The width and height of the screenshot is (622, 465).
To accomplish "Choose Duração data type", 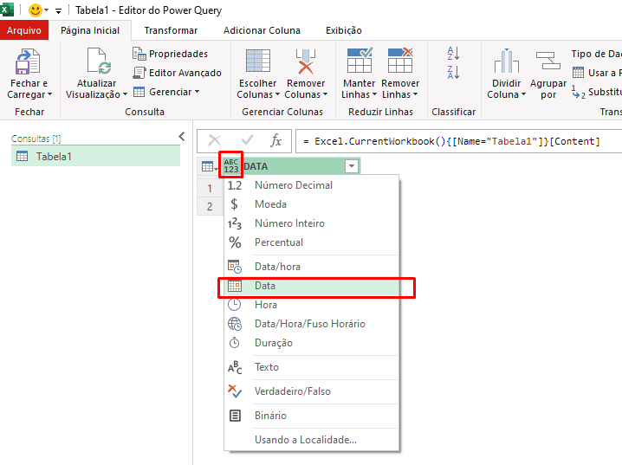I will [311, 343].
